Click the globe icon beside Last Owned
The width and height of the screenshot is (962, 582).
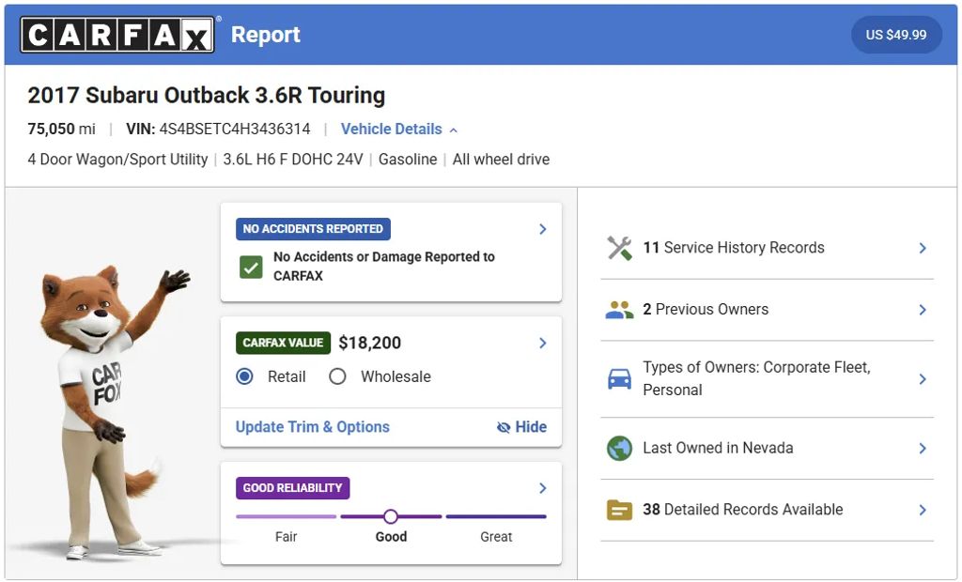point(620,449)
